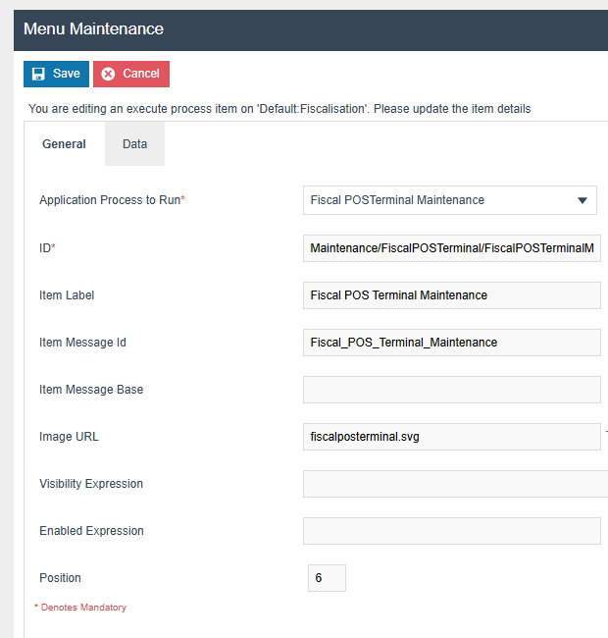The image size is (608, 638).
Task: Click the Position field showing 6
Action: tap(327, 578)
